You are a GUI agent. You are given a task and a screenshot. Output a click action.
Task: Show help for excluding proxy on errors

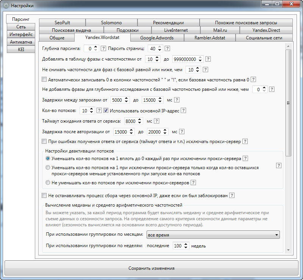click(245, 142)
